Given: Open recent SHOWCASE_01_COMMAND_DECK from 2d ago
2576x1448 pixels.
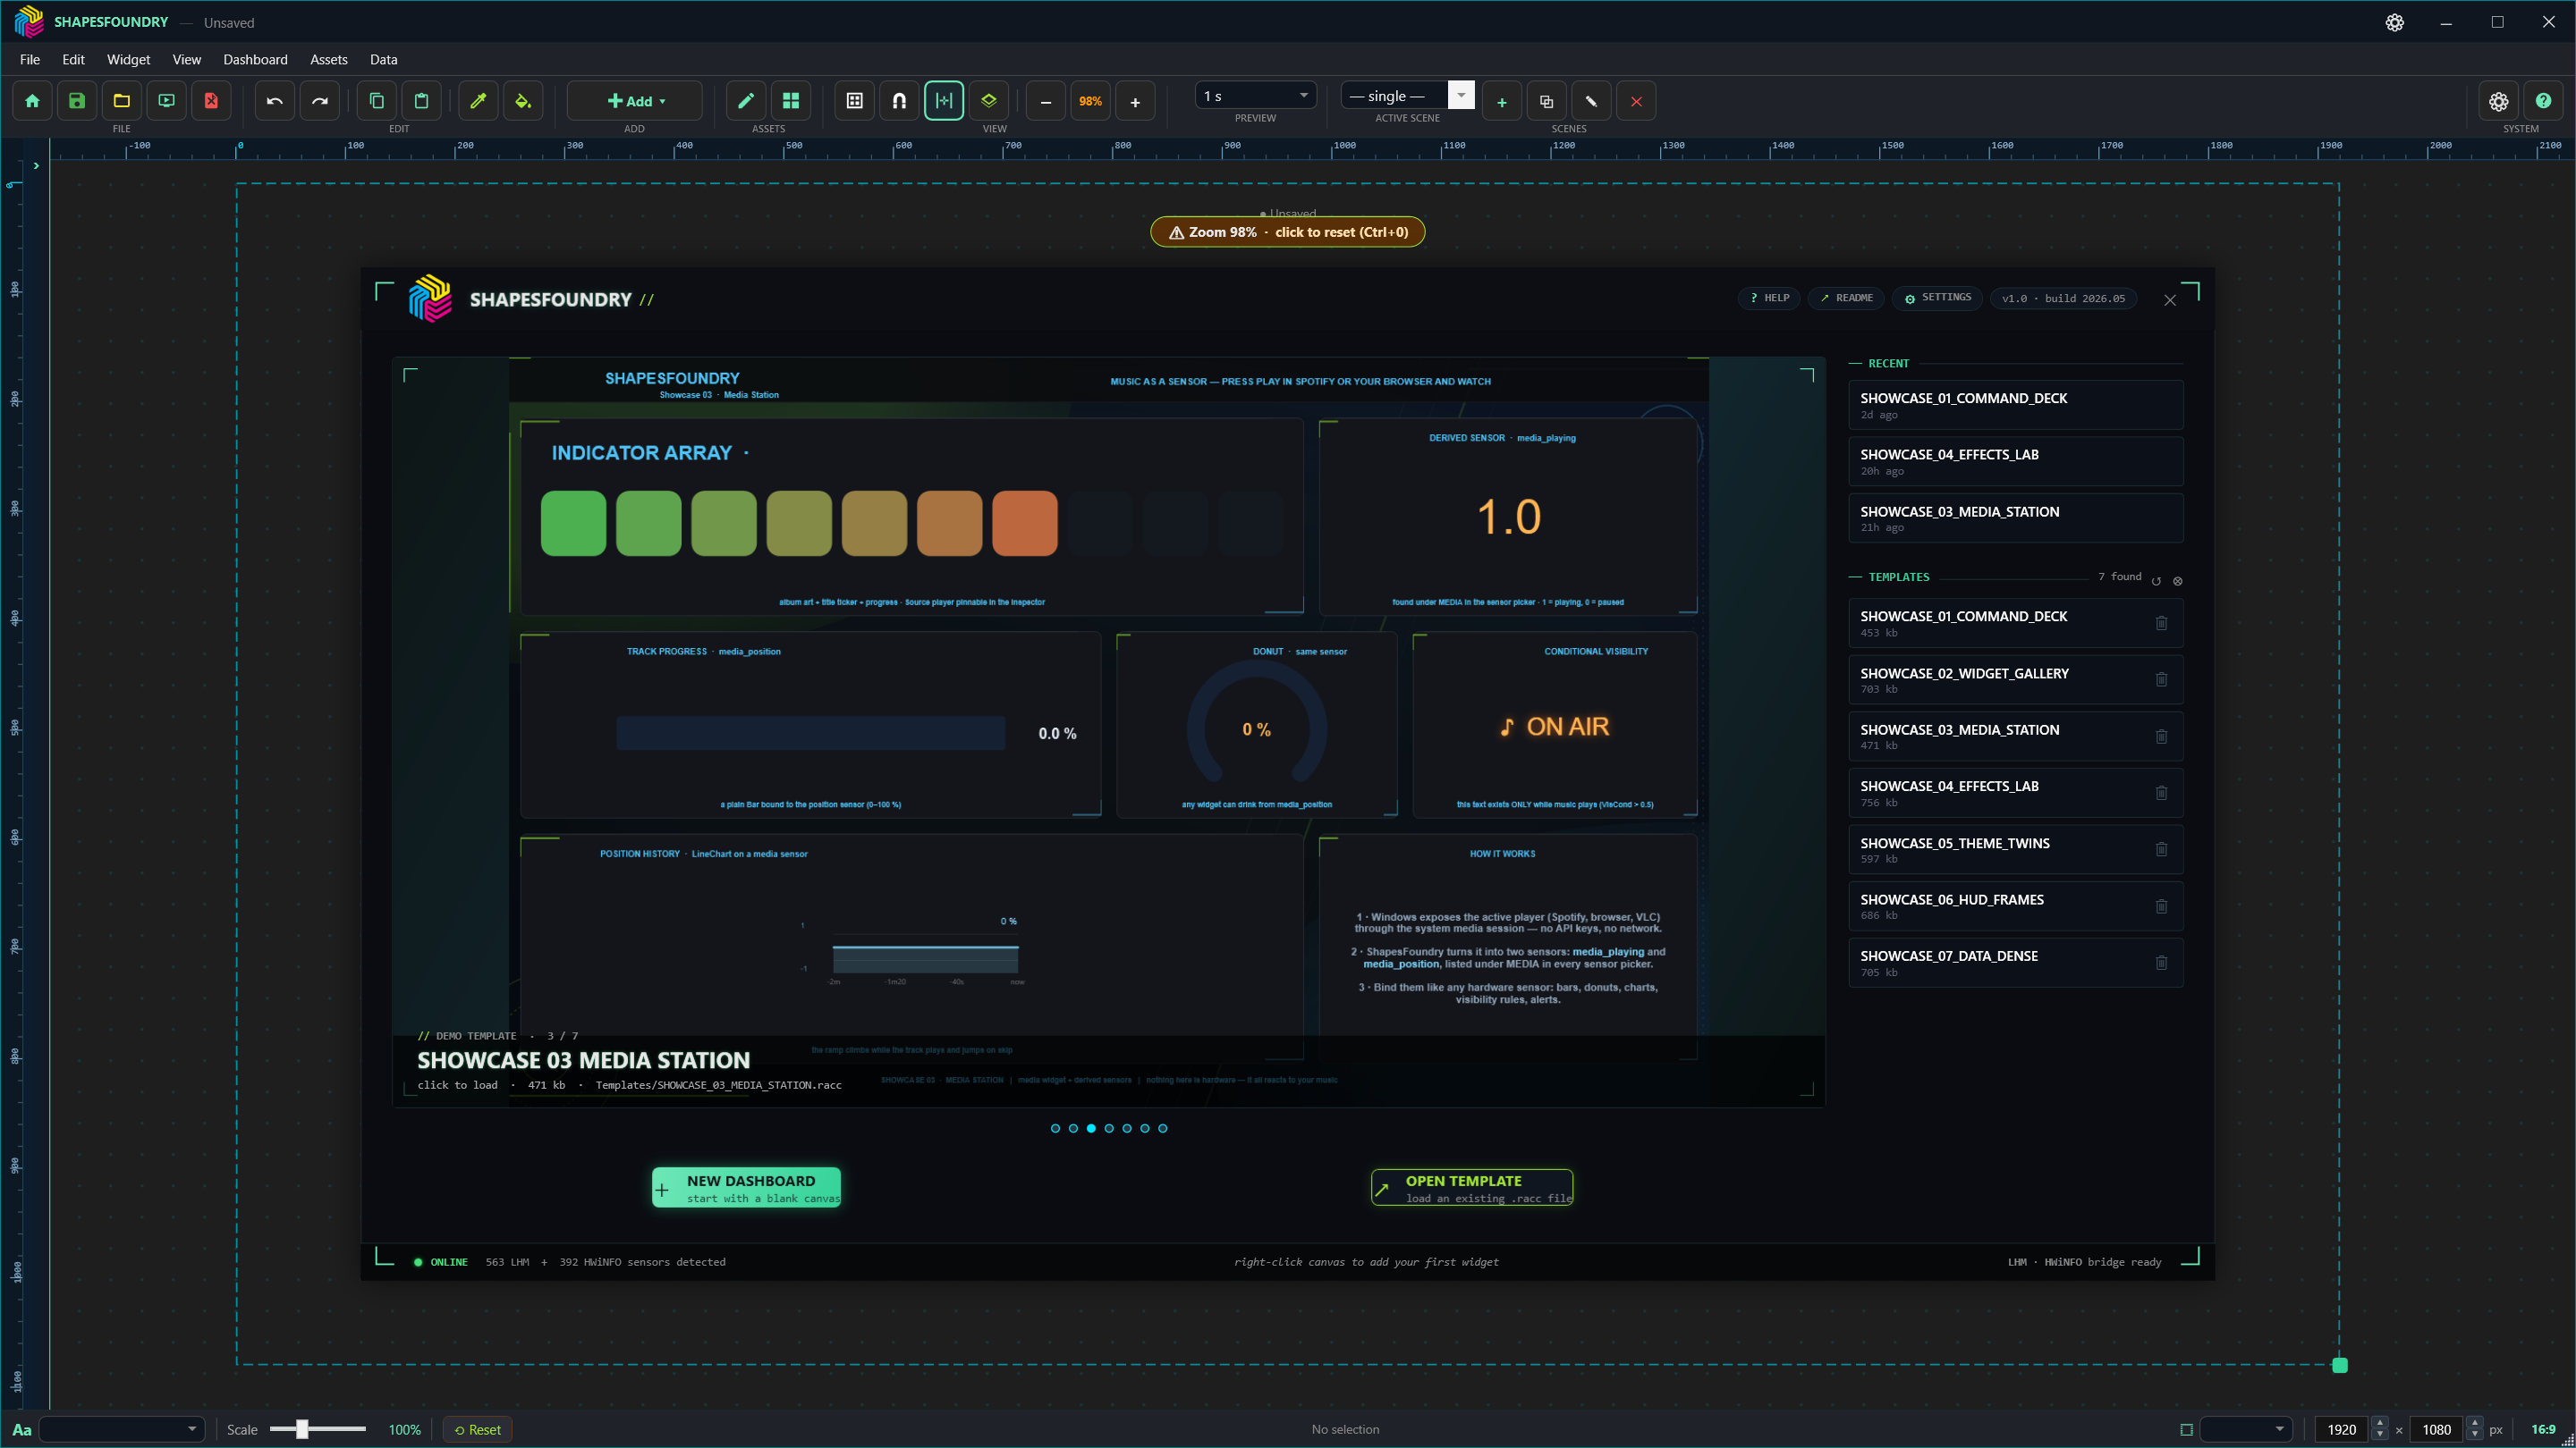Looking at the screenshot, I should point(2016,406).
